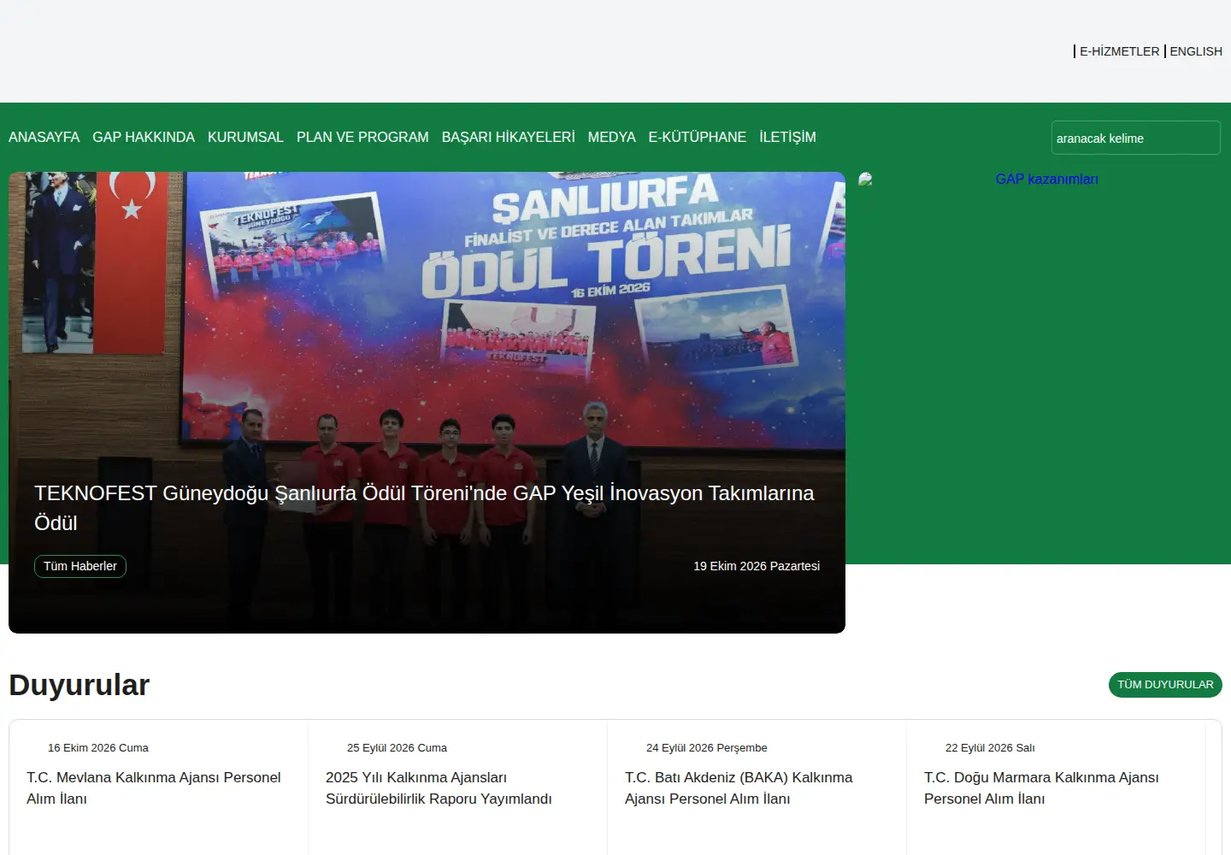
Task: Open Doğu Marmara Kalkınma Ajansı Personel İlanı
Action: [1041, 787]
